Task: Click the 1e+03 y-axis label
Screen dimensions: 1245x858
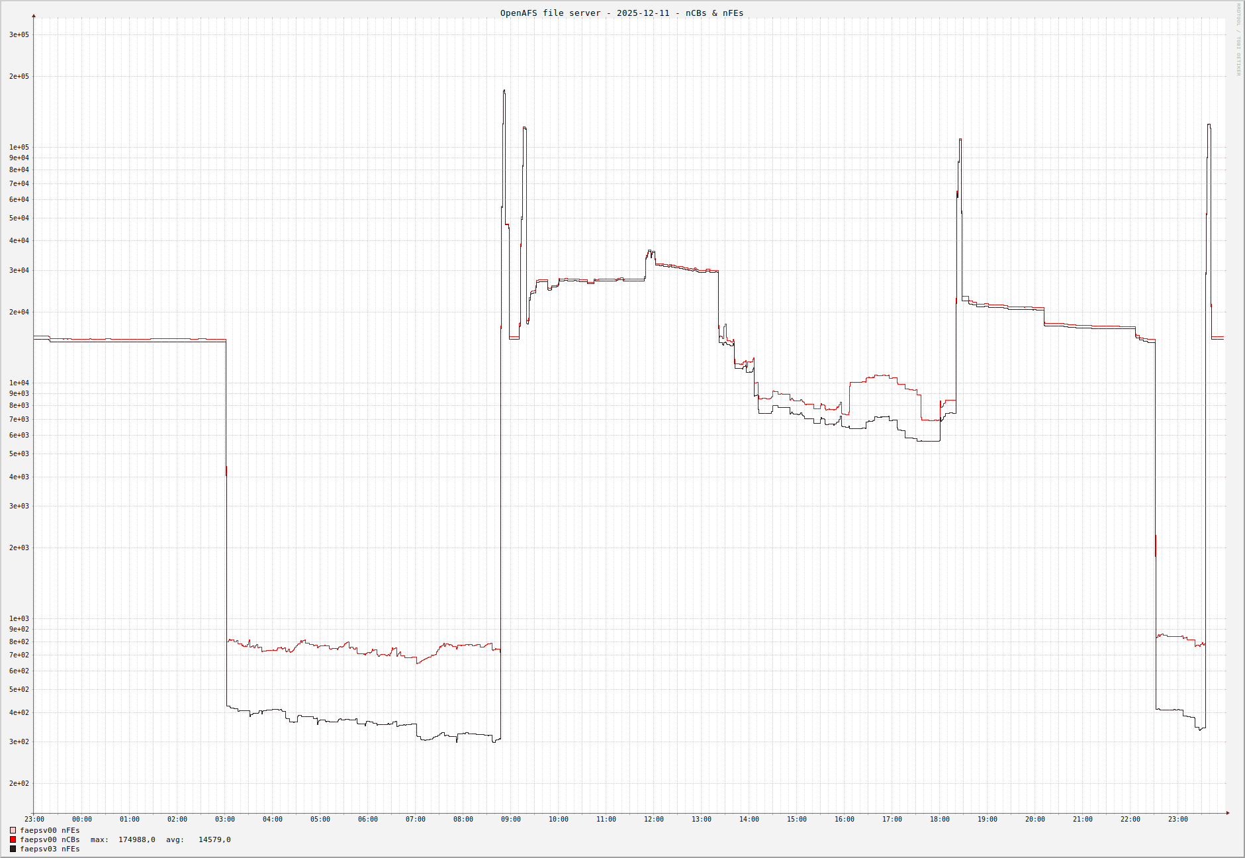Action: [19, 618]
